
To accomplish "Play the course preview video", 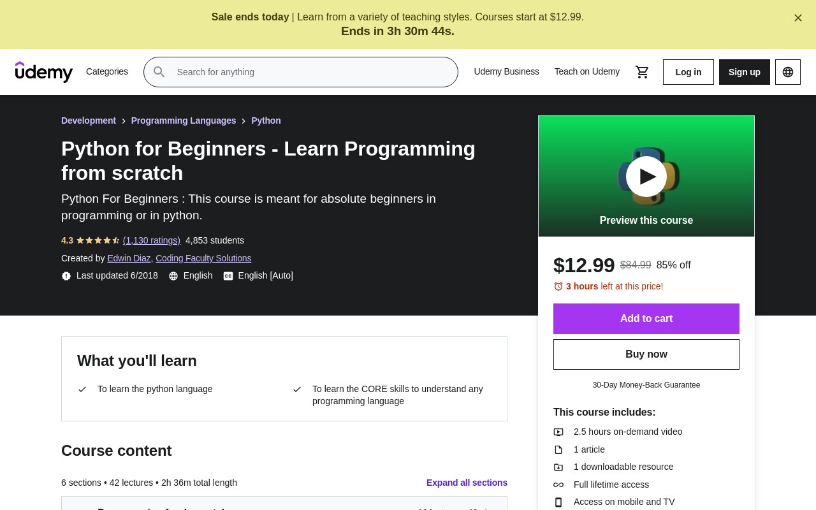I will pyautogui.click(x=646, y=177).
